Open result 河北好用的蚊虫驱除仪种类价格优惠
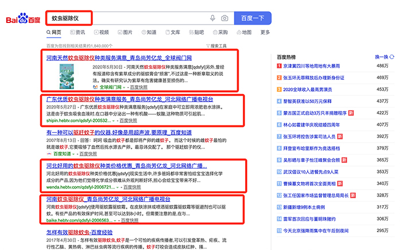 tap(127, 166)
